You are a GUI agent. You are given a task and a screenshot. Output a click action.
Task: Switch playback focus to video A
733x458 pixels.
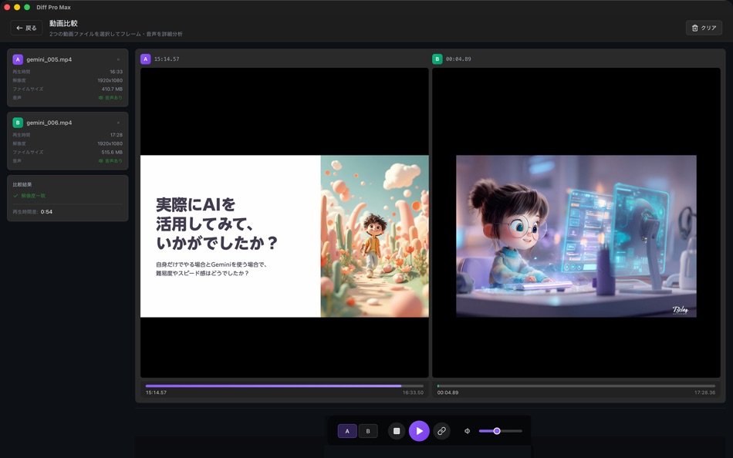[x=346, y=431]
